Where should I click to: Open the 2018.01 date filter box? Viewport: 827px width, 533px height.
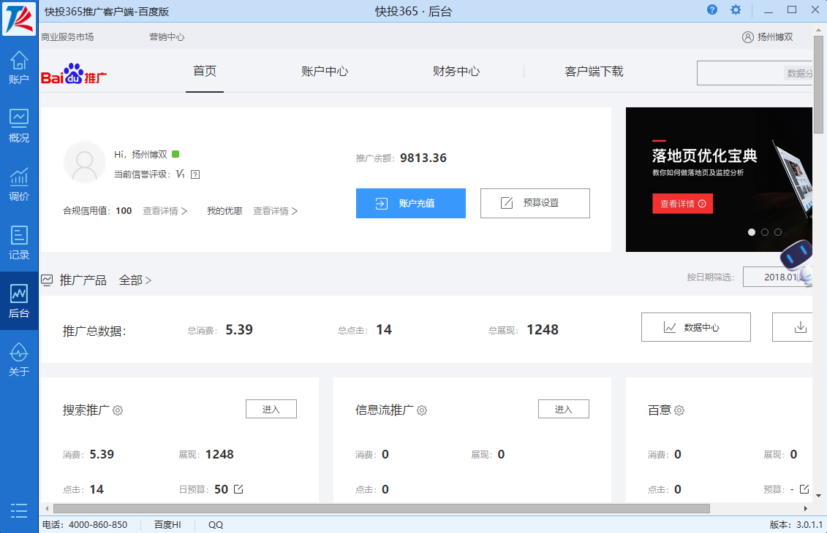(x=777, y=277)
